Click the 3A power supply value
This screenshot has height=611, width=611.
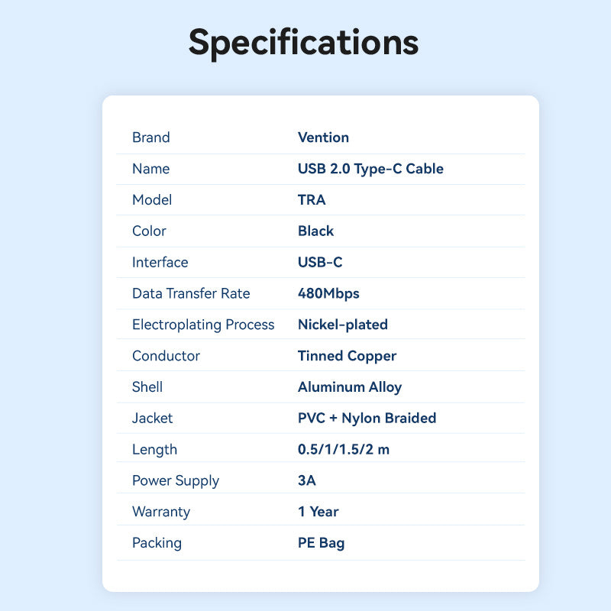pyautogui.click(x=307, y=480)
